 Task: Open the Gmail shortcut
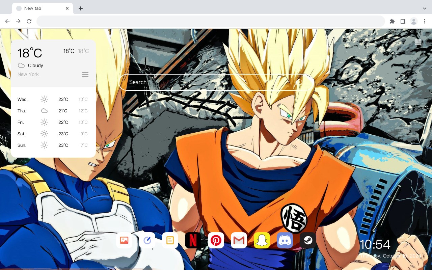tap(239, 240)
